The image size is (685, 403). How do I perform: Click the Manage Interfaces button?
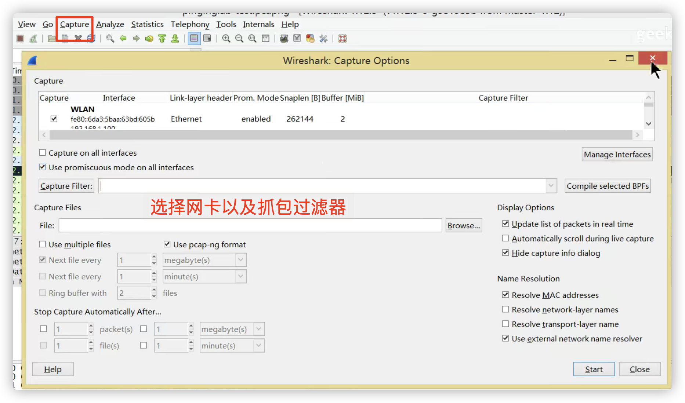617,155
